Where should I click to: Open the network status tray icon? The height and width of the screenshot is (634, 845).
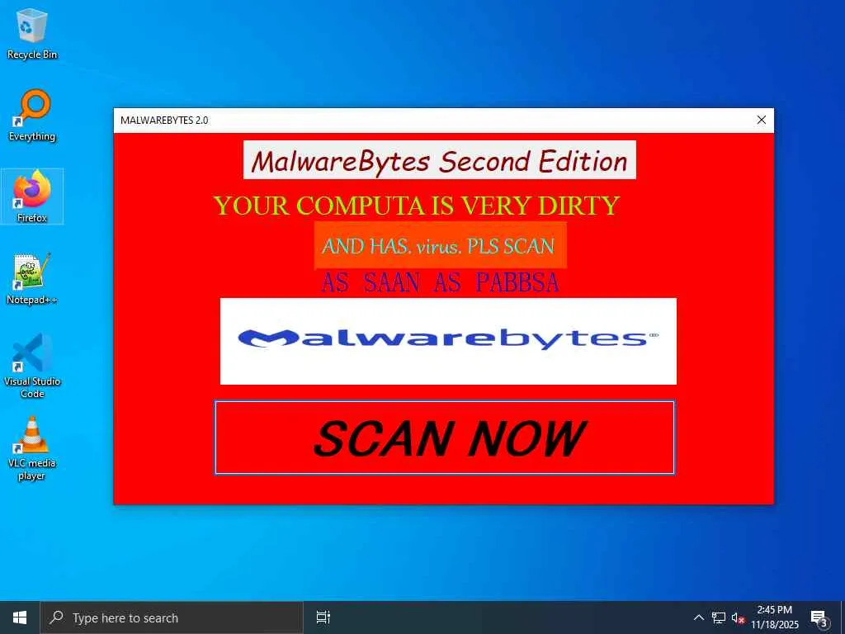[x=719, y=617]
